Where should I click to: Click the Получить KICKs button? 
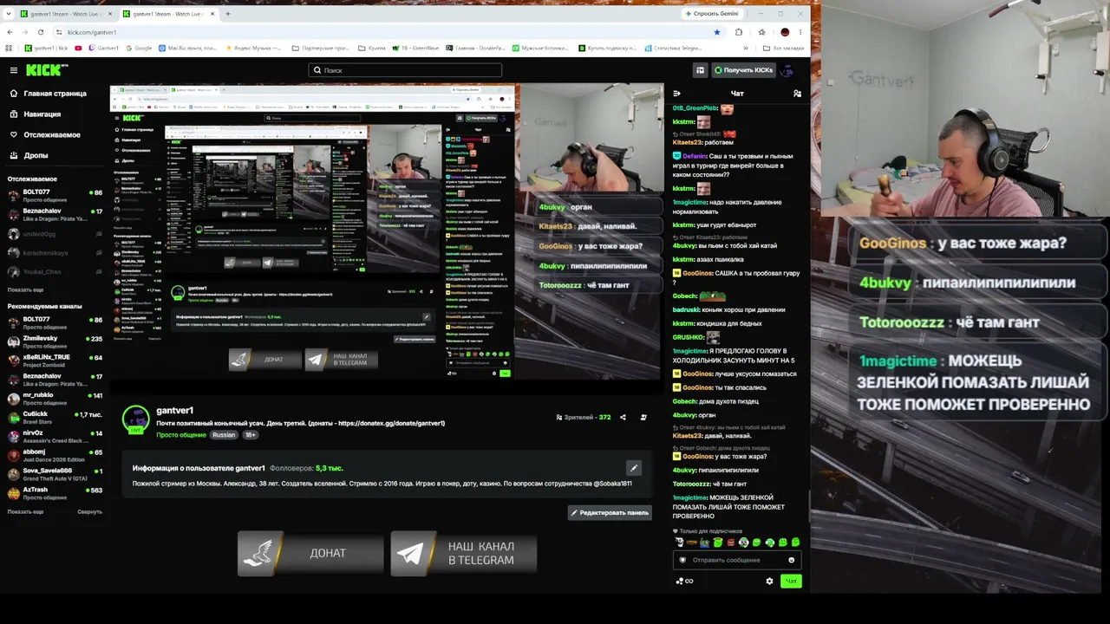[x=743, y=70]
